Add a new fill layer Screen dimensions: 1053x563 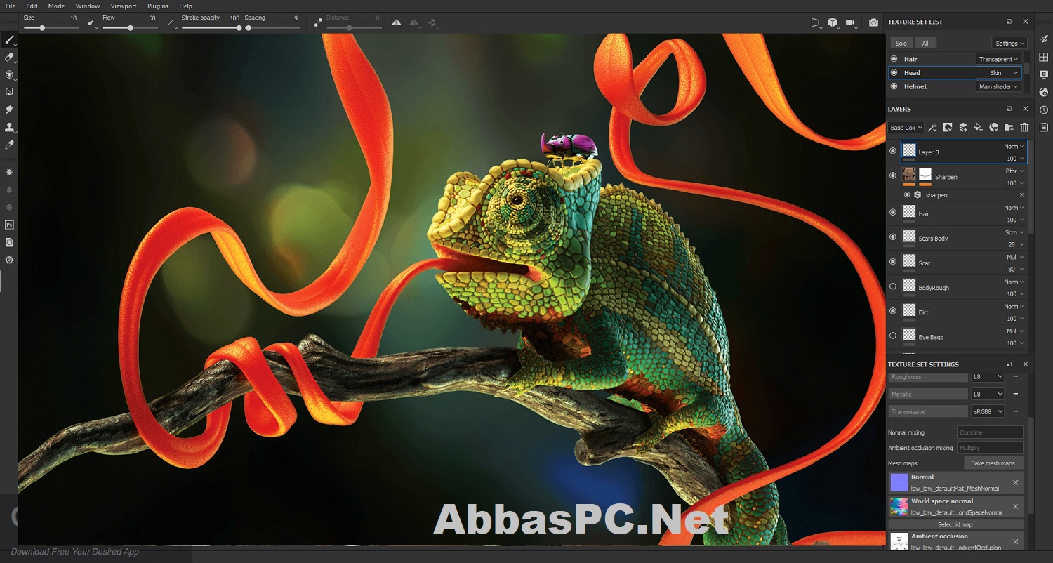[978, 127]
